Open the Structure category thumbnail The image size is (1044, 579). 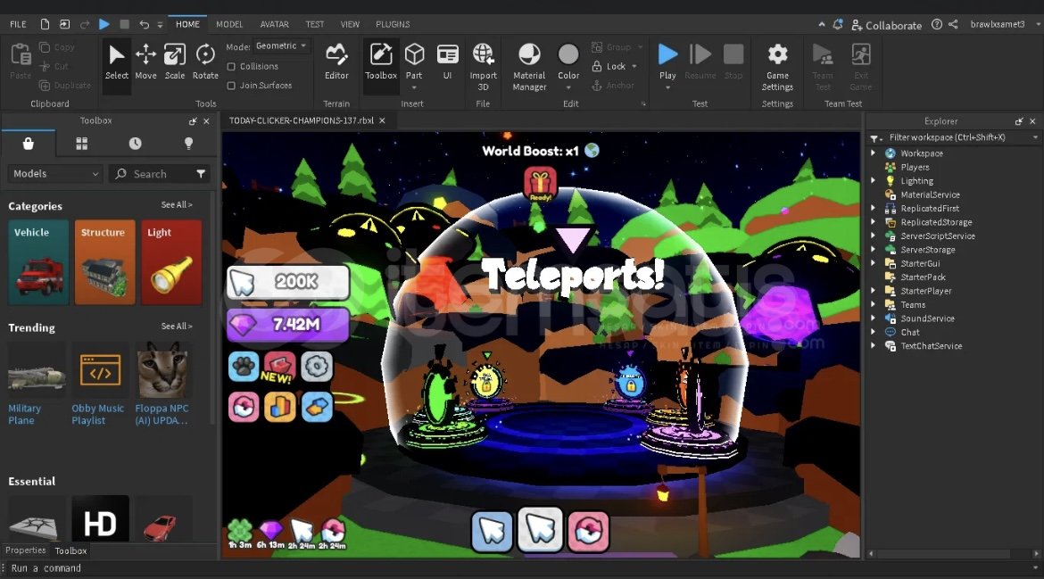coord(104,262)
